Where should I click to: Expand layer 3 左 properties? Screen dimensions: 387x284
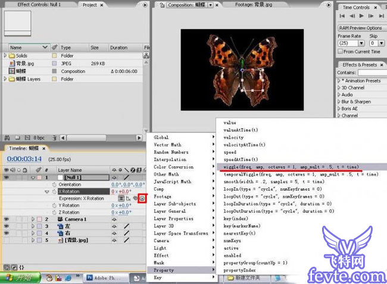[x=33, y=226]
